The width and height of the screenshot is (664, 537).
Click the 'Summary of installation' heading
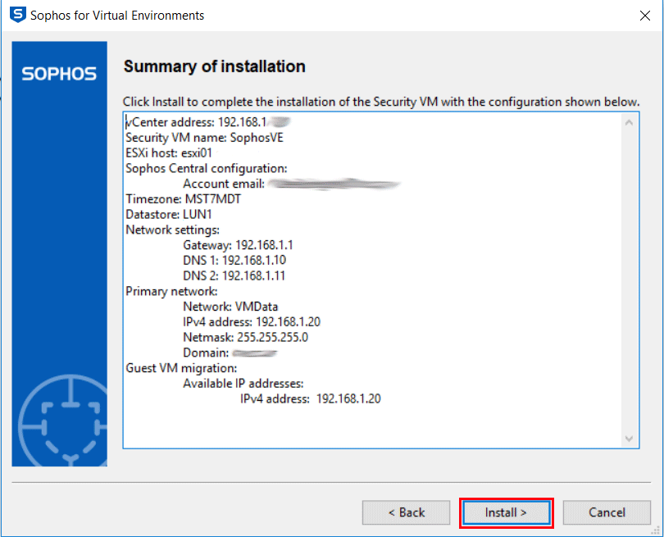pos(215,66)
